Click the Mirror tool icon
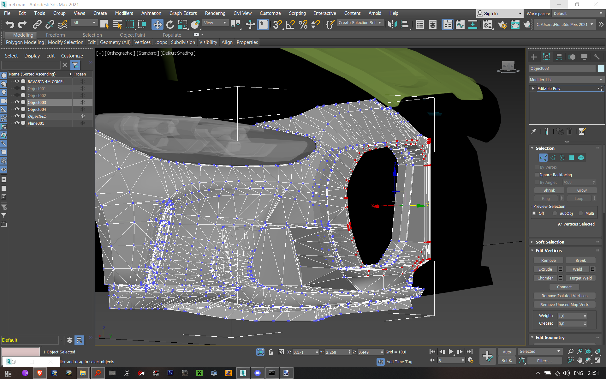The image size is (606, 379). point(392,24)
